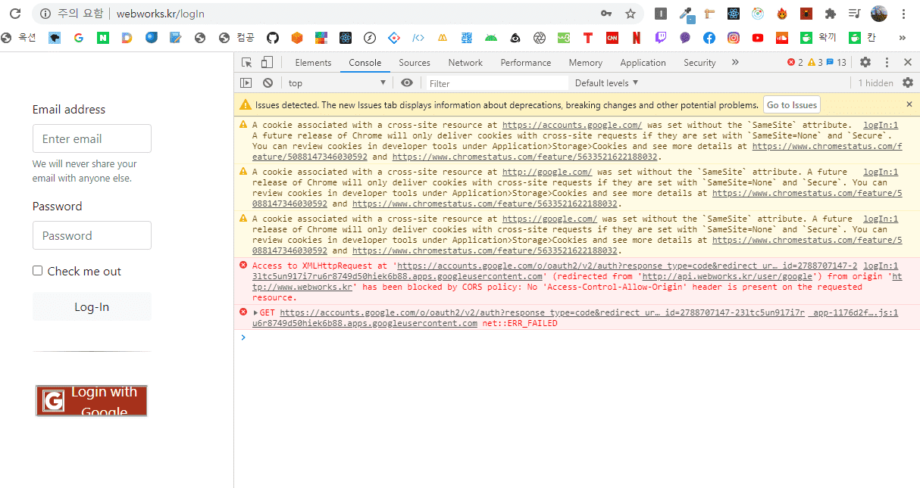Open the GitHub bookmark
This screenshot has height=488, width=920.
click(273, 38)
